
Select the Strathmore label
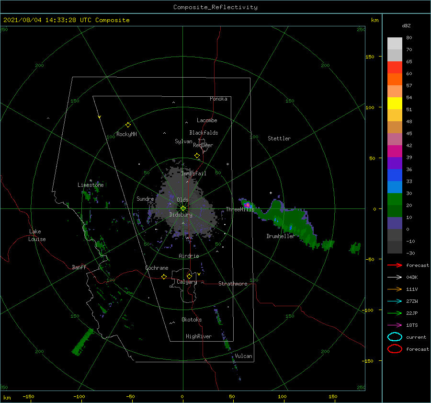[233, 284]
